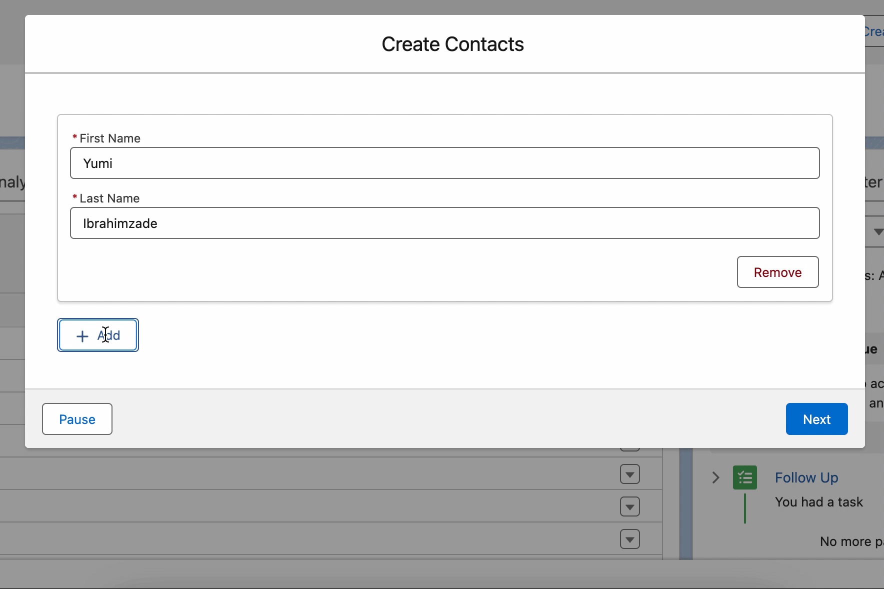
Task: Open the bottom row dropdown arrow
Action: [629, 539]
